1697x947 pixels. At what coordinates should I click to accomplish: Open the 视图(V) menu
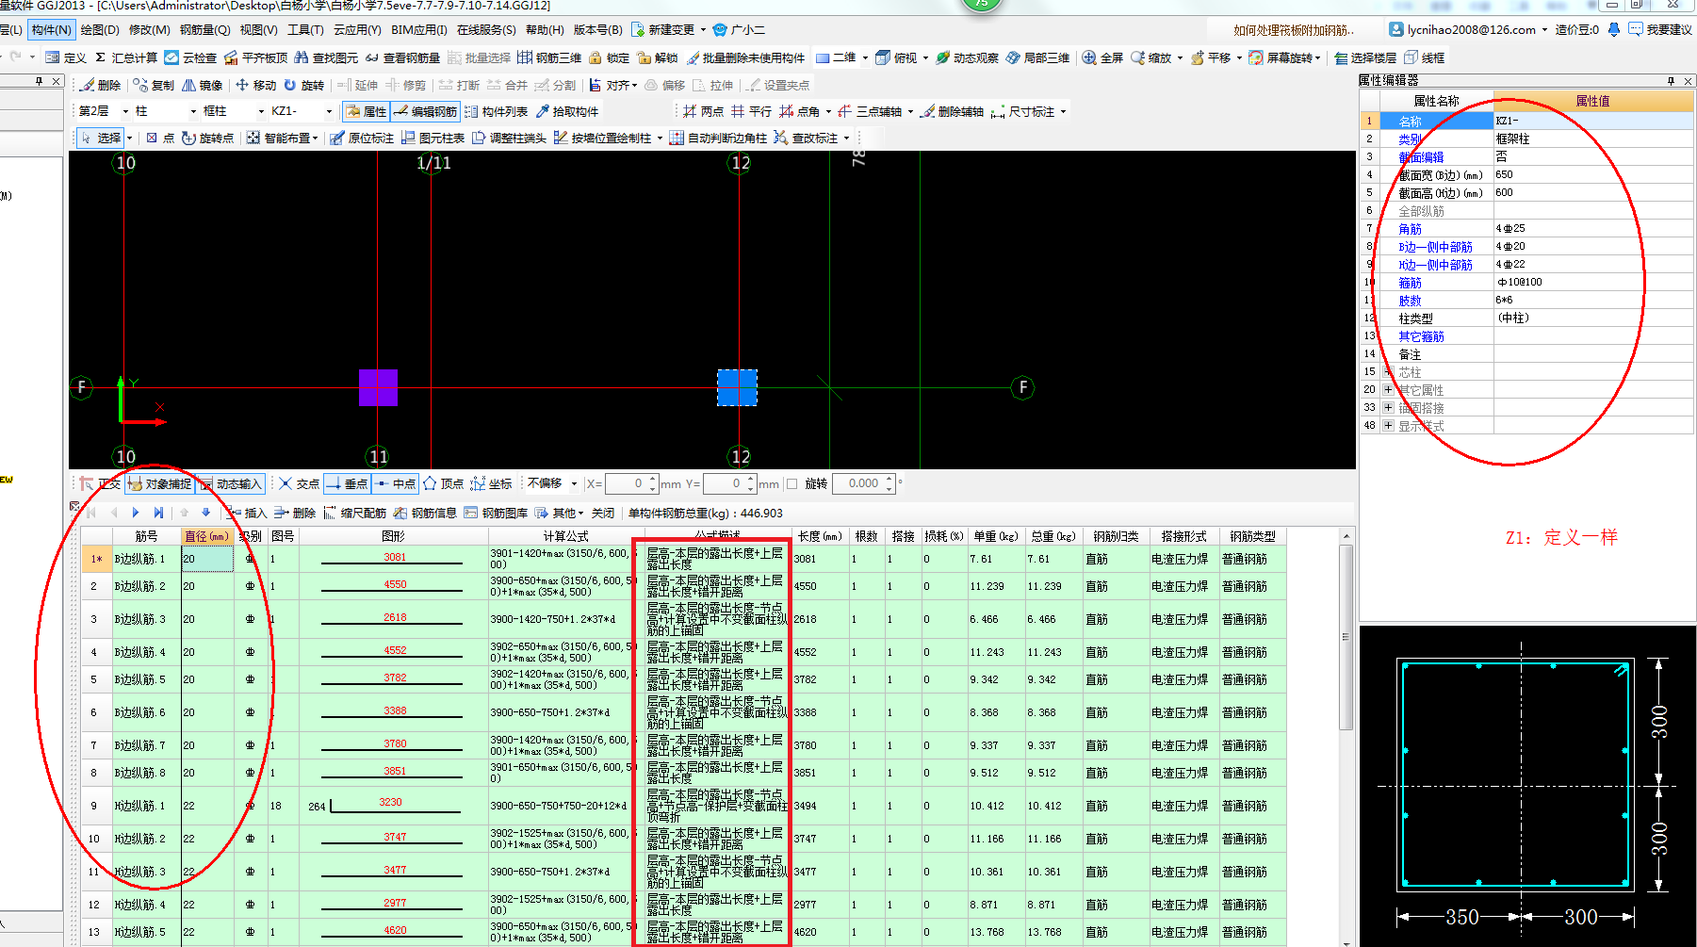tap(258, 30)
